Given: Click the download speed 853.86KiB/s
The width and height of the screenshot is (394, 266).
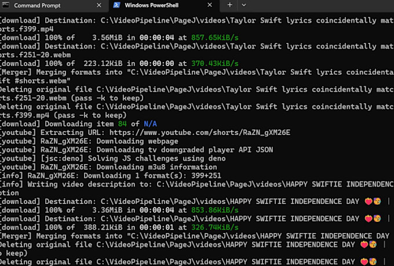Looking at the screenshot, I should pyautogui.click(x=215, y=210).
